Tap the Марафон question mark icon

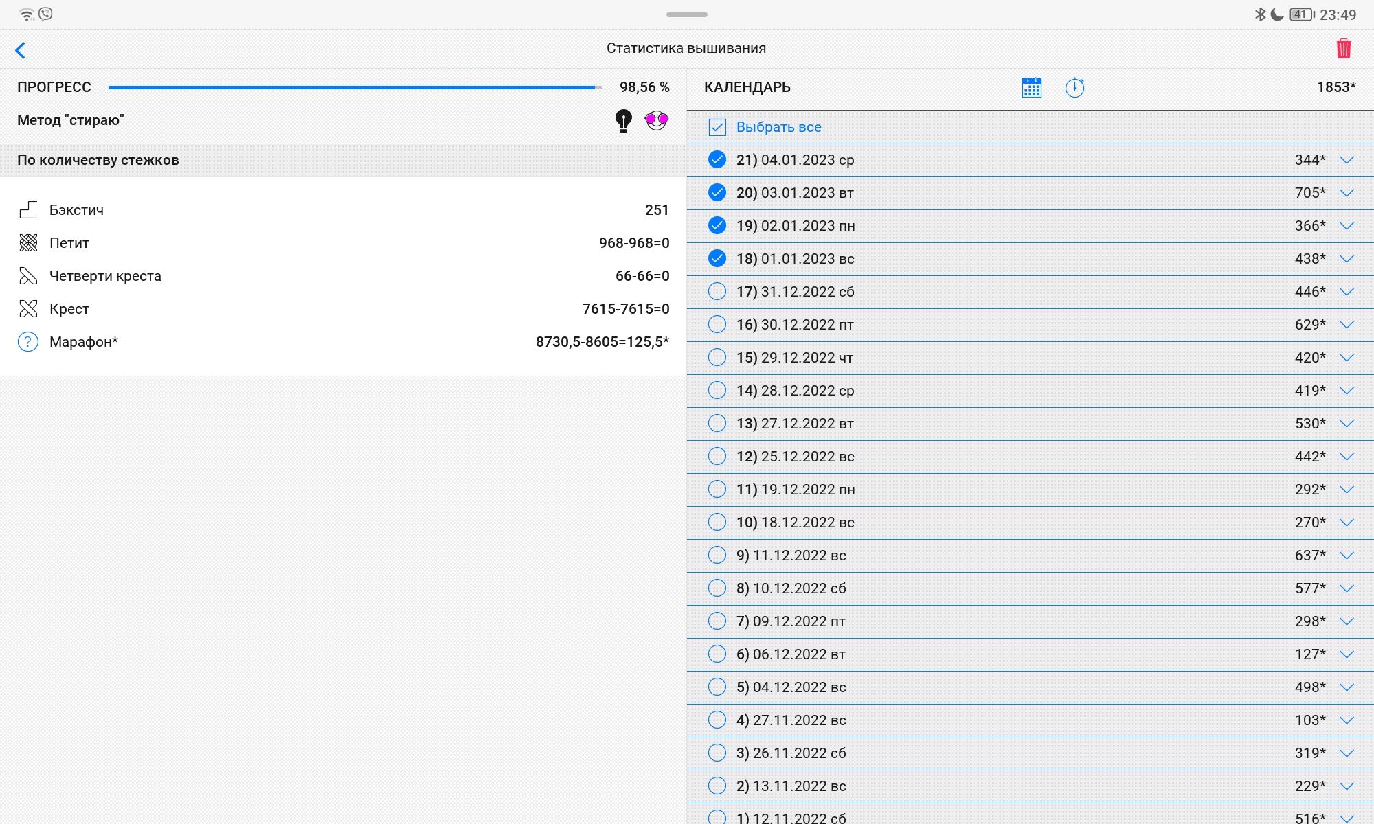[x=28, y=342]
